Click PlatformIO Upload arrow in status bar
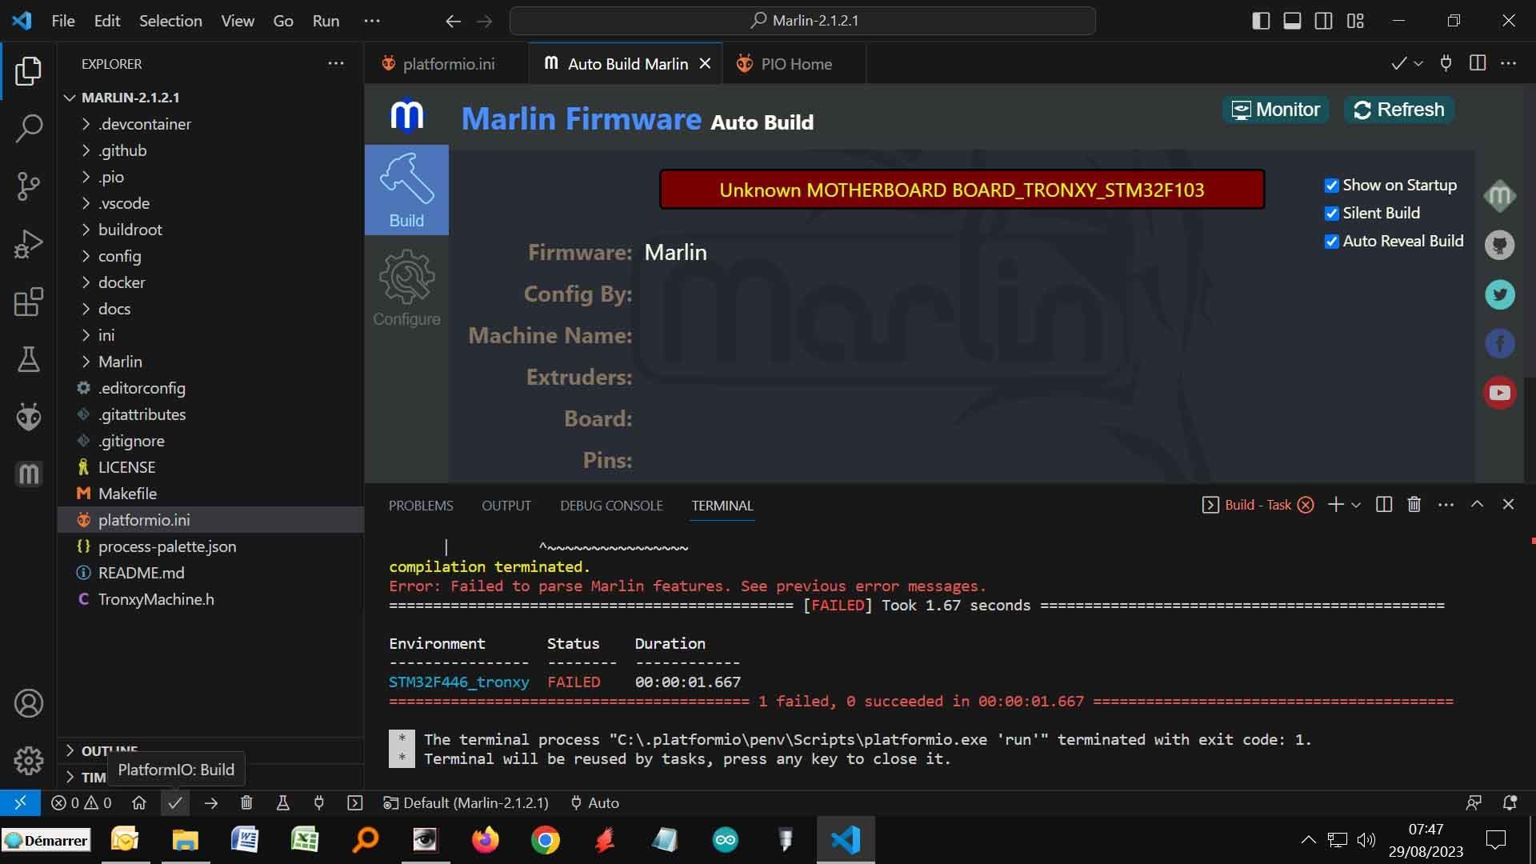Viewport: 1536px width, 864px height. (211, 802)
